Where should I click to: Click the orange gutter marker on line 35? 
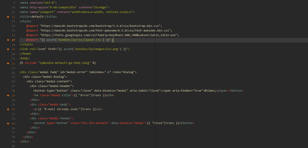[8, 124]
